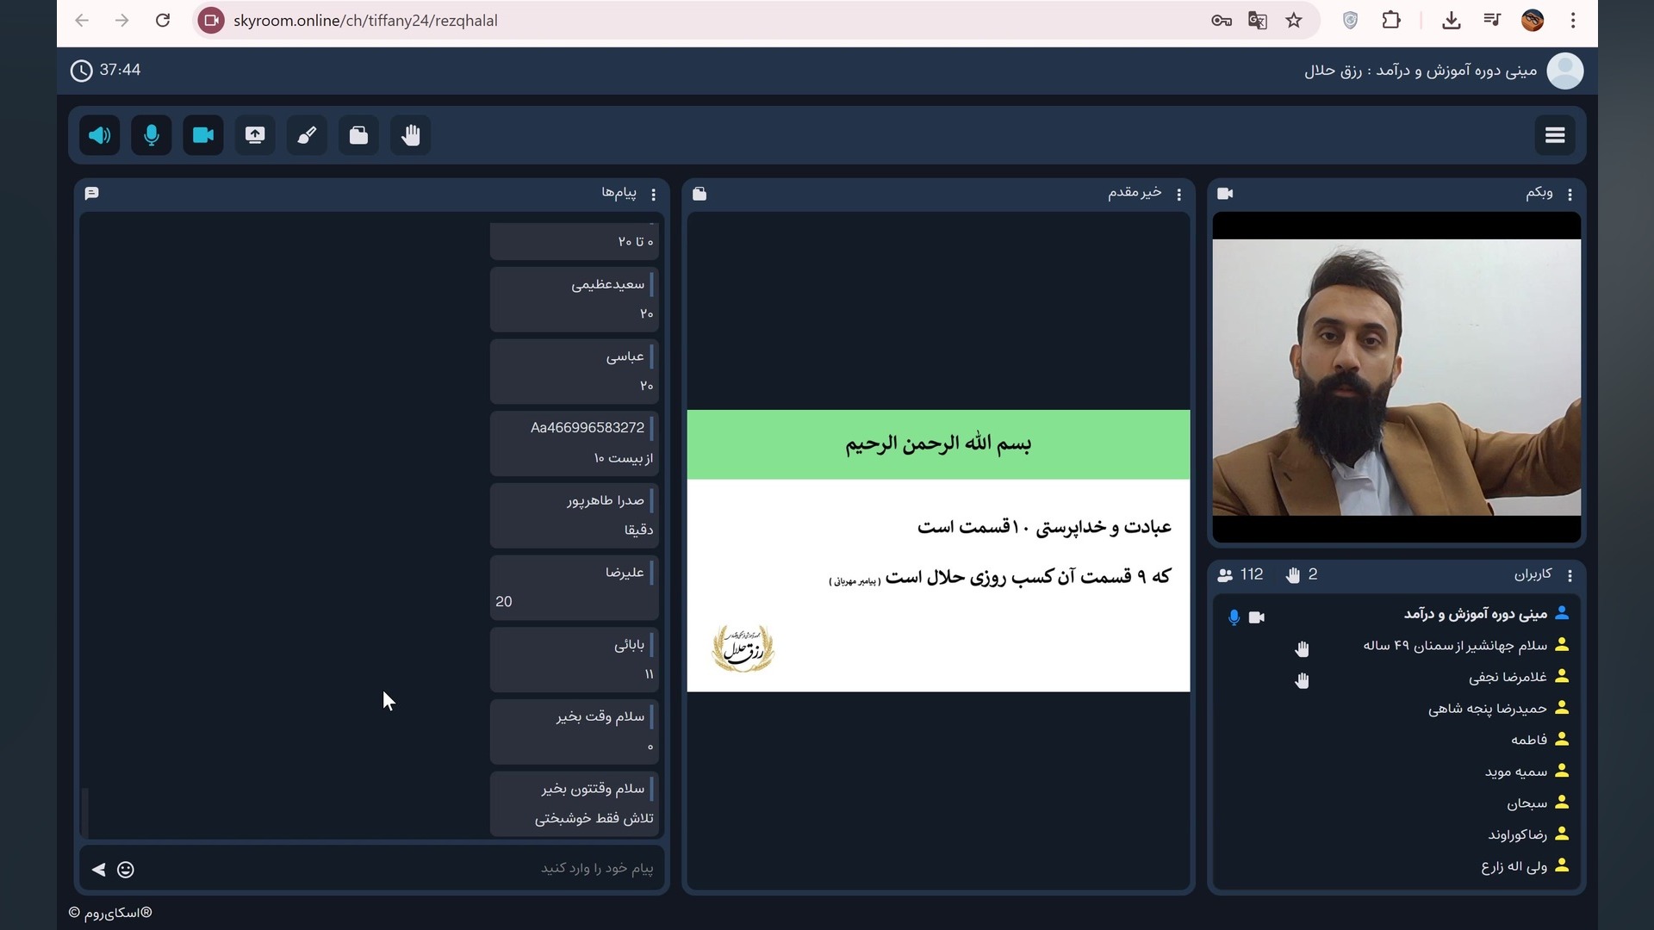Click the messages panel scrollbar
This screenshot has height=930, width=1654.
click(x=84, y=811)
